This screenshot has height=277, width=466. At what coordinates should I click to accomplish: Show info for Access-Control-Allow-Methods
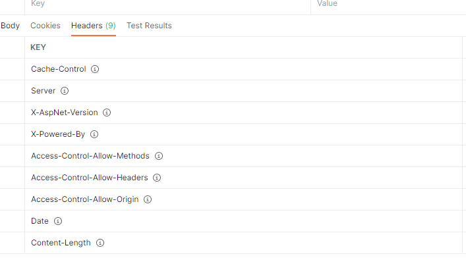pyautogui.click(x=159, y=156)
